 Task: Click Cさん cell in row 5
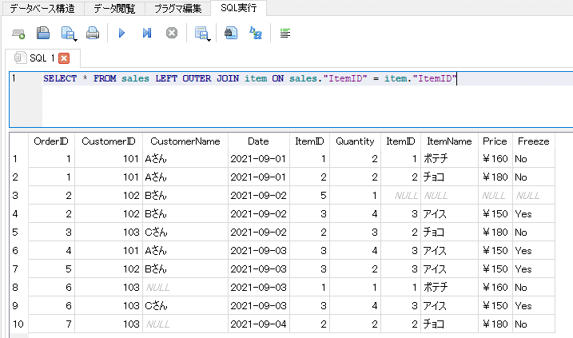185,233
